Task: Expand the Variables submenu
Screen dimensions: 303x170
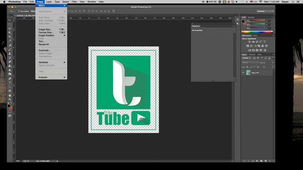Action: pyautogui.click(x=51, y=62)
